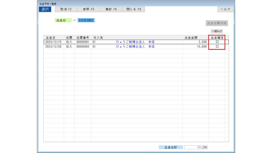The width and height of the screenshot is (272, 153).
Task: Click the 出金合計 label
Action: [x=171, y=147]
